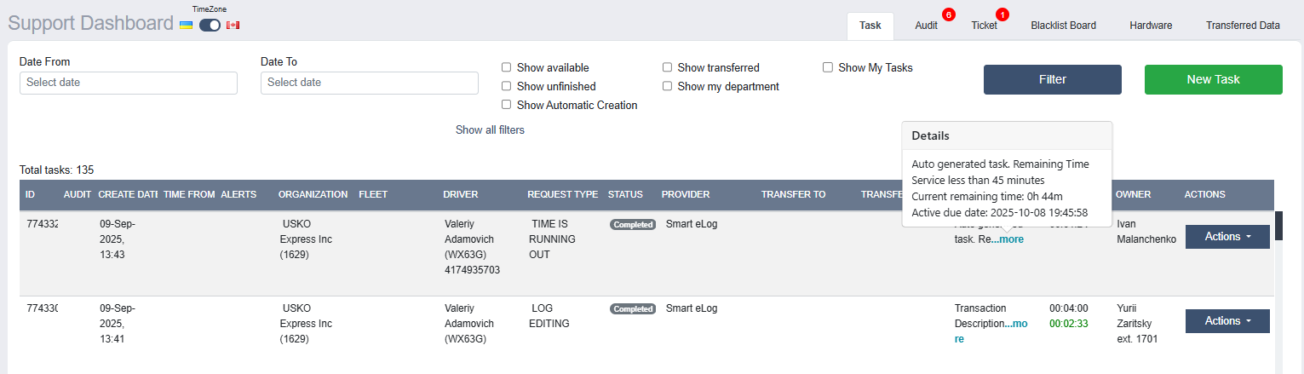This screenshot has height=374, width=1304.
Task: Open the Hardware tab
Action: coord(1151,26)
